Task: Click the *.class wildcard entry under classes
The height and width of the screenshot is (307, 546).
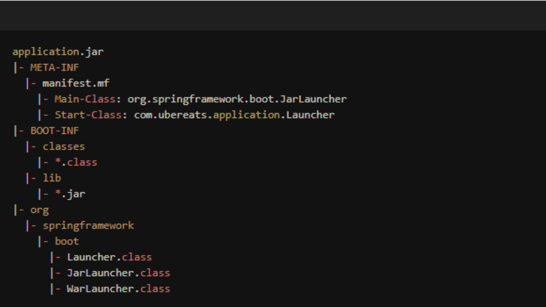Action: tap(76, 162)
